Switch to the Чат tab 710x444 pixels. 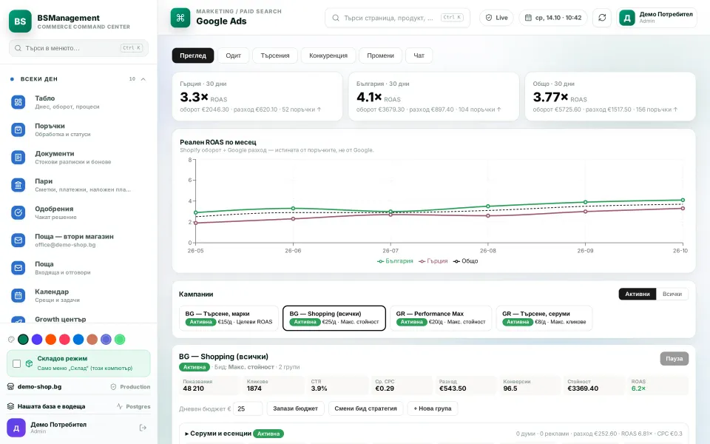point(419,55)
